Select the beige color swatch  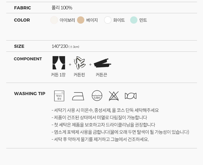[81, 20]
